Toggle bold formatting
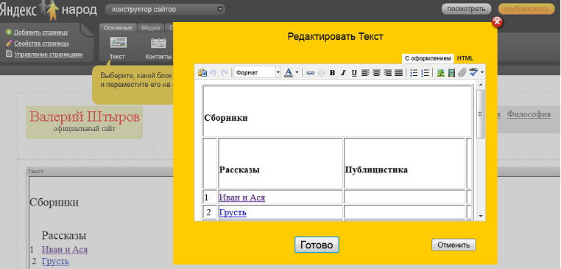561x269 pixels. tap(332, 73)
